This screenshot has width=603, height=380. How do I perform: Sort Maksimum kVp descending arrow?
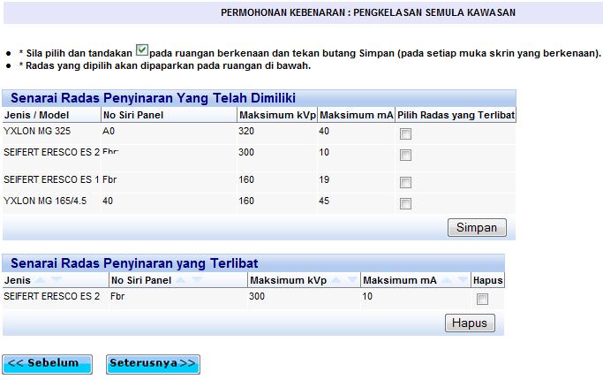pyautogui.click(x=352, y=280)
